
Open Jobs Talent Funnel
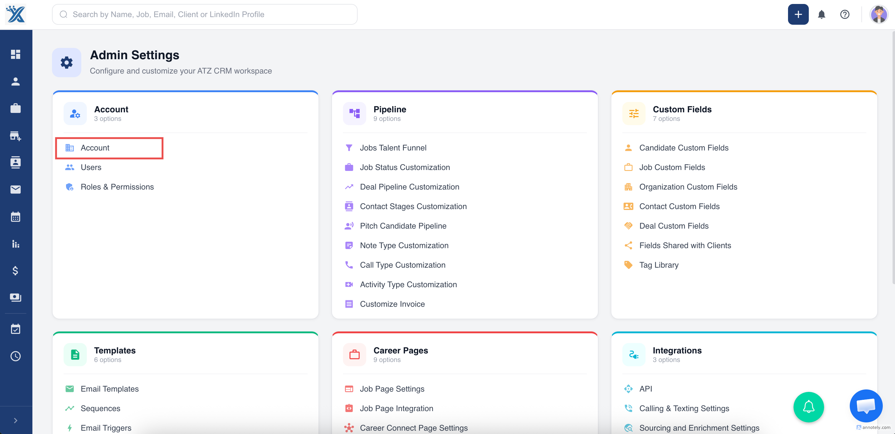pos(393,148)
